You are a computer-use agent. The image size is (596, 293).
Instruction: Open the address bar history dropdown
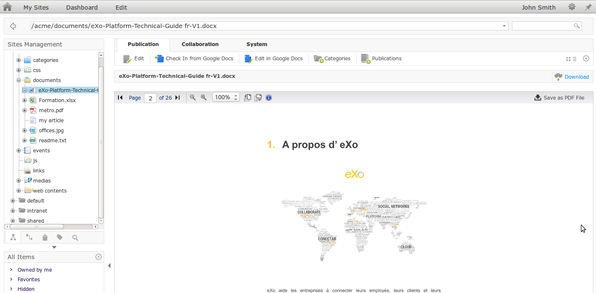pos(504,26)
